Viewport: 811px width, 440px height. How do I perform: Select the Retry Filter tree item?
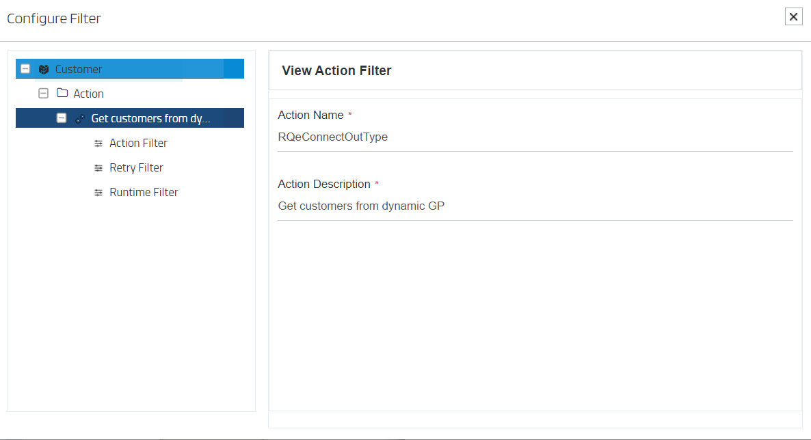pyautogui.click(x=136, y=167)
